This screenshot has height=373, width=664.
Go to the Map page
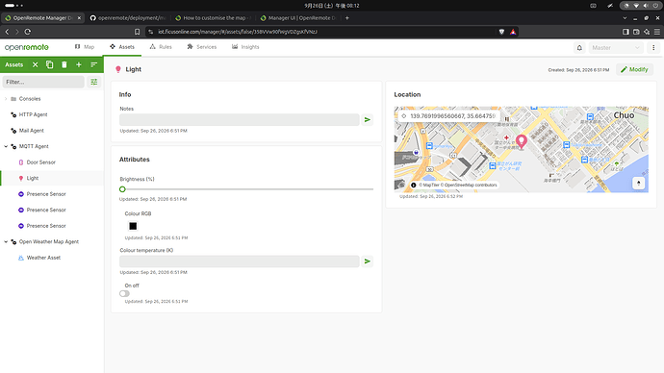coord(85,47)
